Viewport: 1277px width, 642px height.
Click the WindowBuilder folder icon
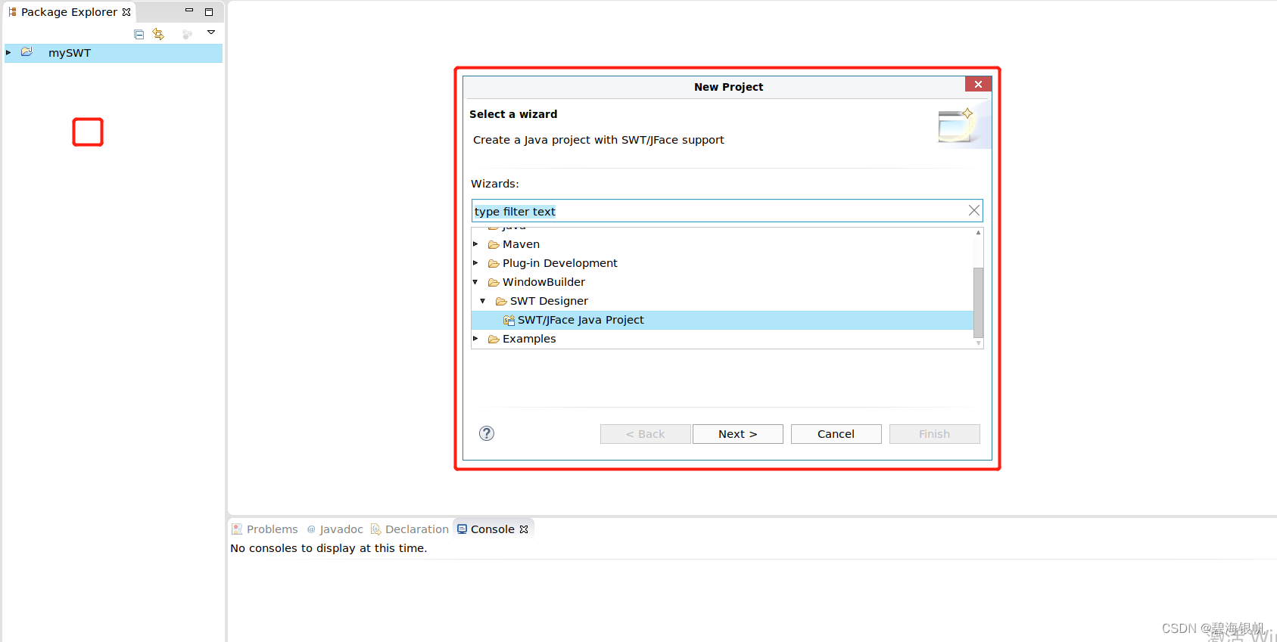click(x=494, y=282)
